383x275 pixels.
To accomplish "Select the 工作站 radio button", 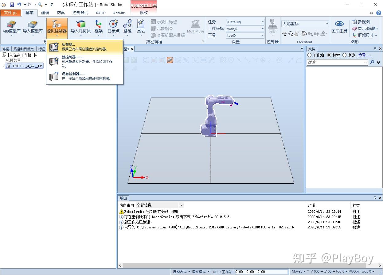I will click(x=310, y=55).
